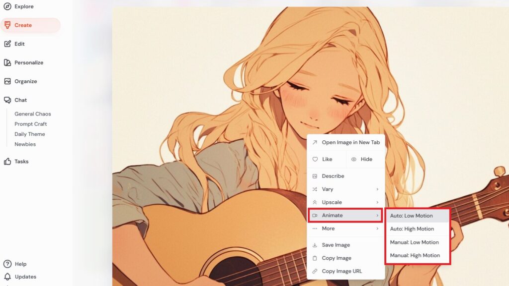
Task: Choose Manual: Low Motion
Action: (418, 242)
